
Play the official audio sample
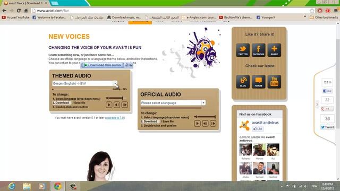tap(197, 124)
